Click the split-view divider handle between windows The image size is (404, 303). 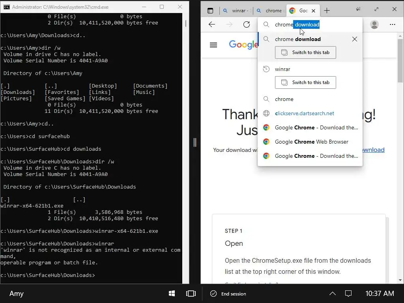pos(195,142)
